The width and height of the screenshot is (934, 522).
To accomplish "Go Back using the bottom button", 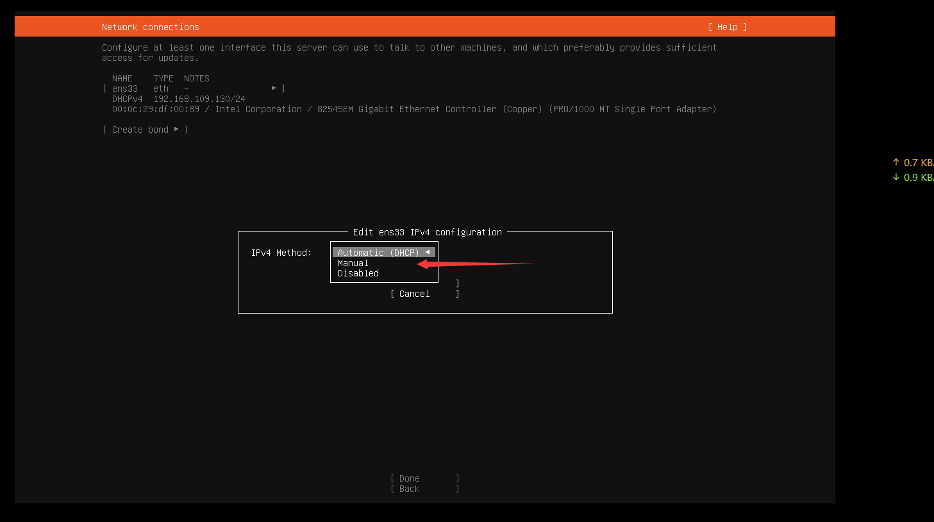I will pos(424,489).
